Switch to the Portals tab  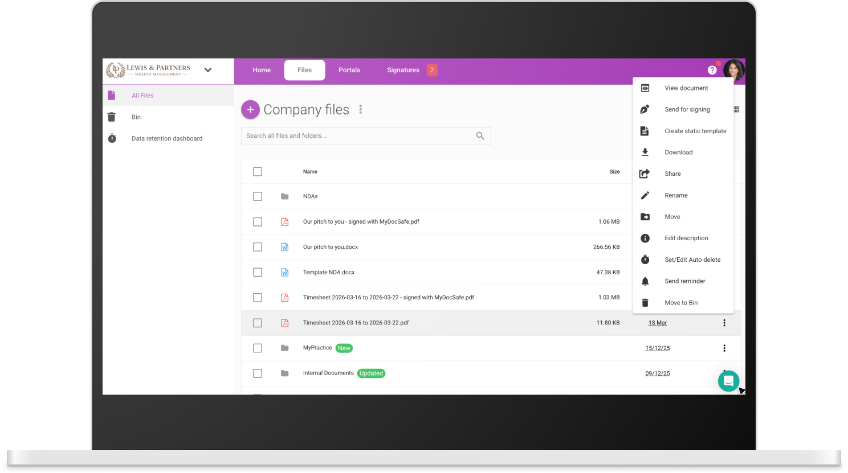pos(349,69)
